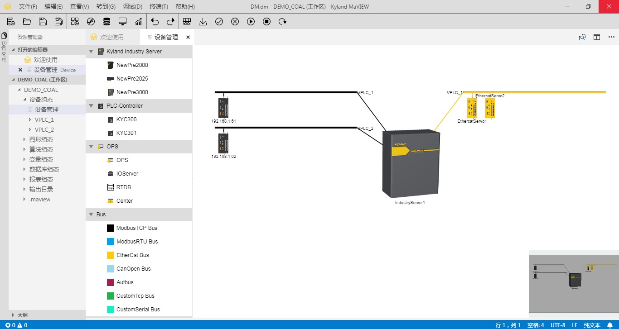Expand the 图形组态 folder in the explorer
This screenshot has width=619, height=329.
coord(25,139)
